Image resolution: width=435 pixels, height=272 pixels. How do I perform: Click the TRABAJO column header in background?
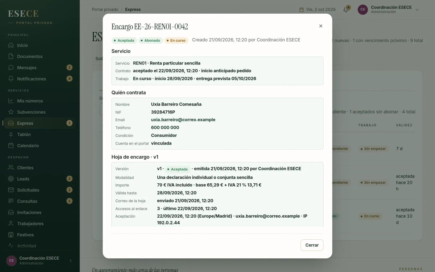367,125
